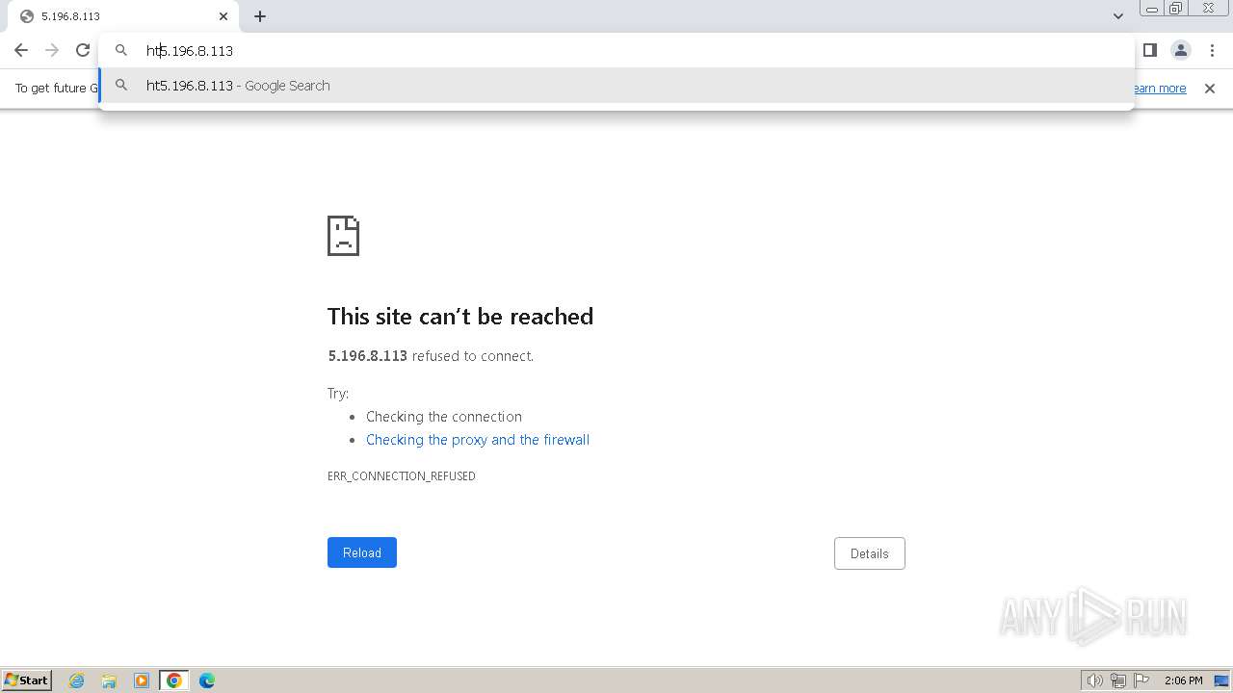Open the tab search dropdown arrow
The width and height of the screenshot is (1233, 693).
coord(1118,16)
